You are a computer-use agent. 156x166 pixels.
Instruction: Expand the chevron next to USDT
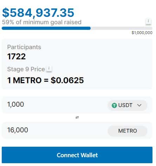139,105
